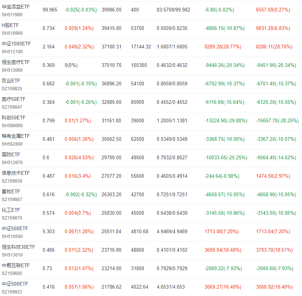Select 国防ETF change 0.026(4.53%)
Screen dimensions: 302x296
tap(79, 158)
